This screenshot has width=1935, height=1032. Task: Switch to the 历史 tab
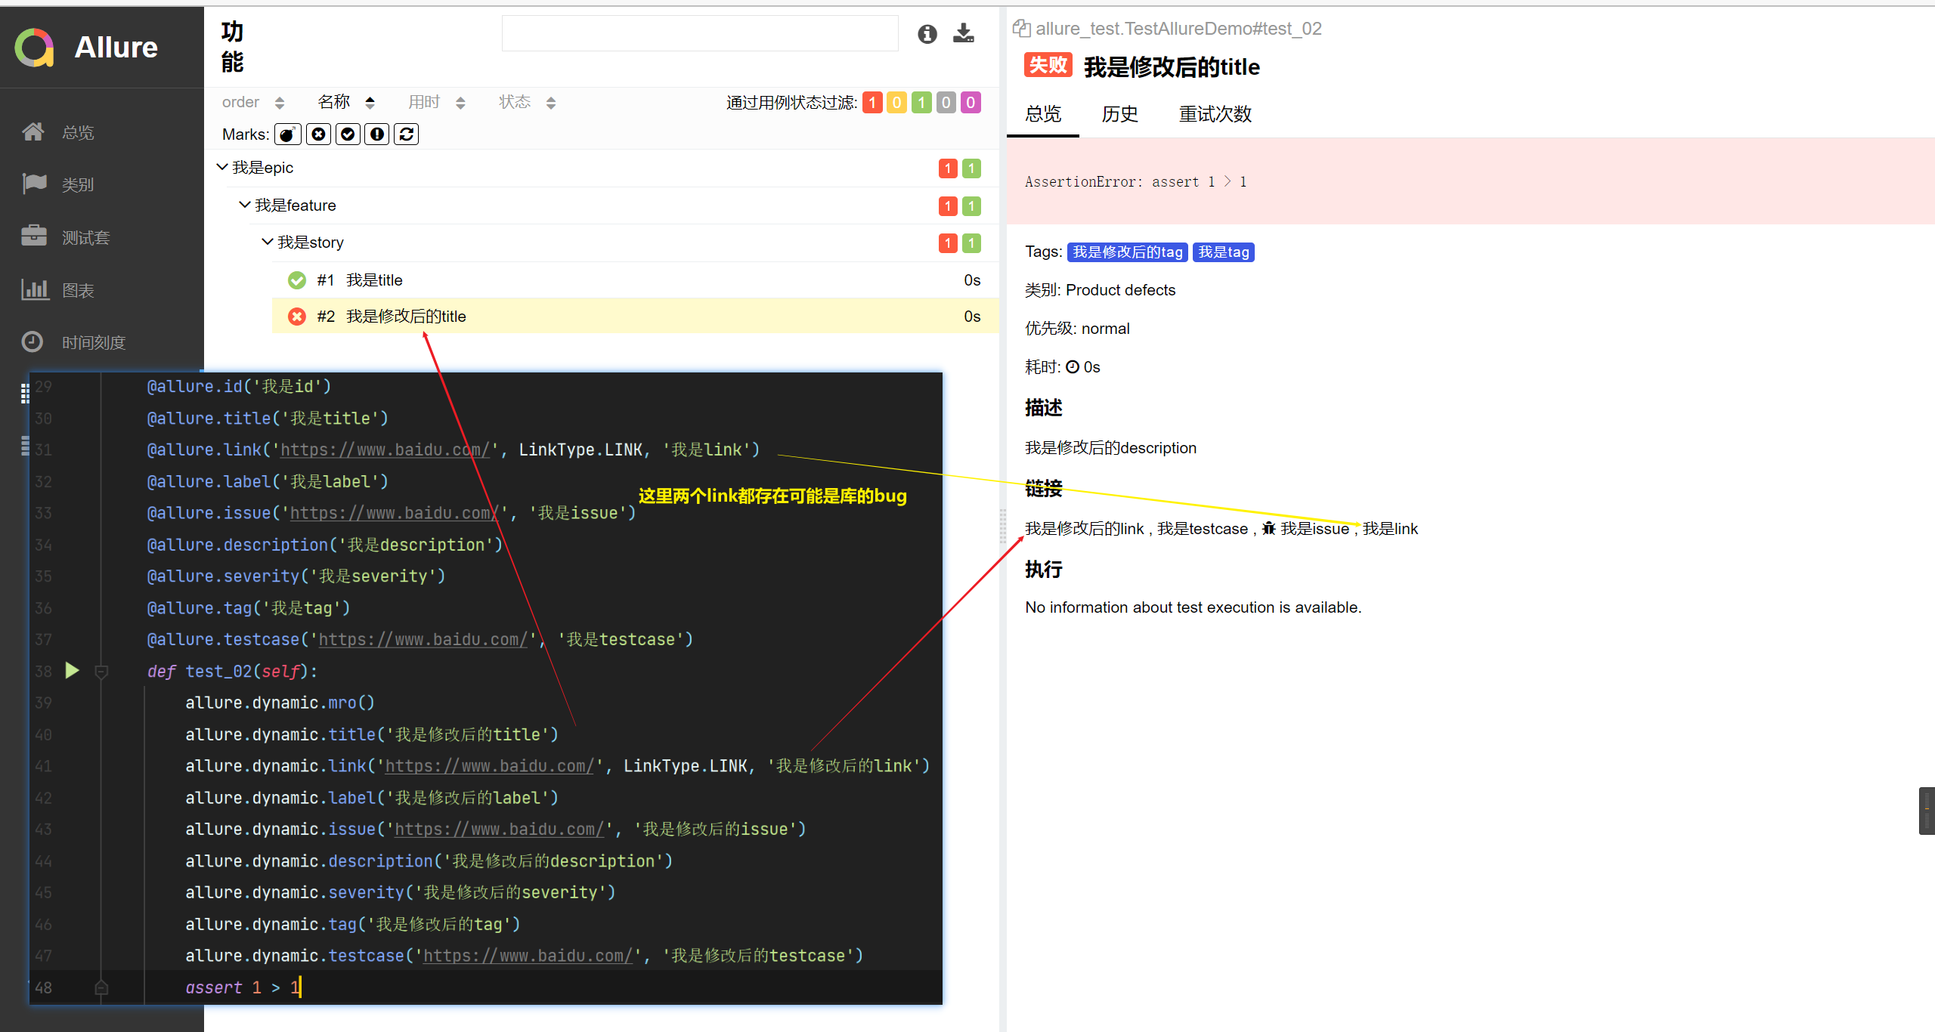[x=1119, y=113]
